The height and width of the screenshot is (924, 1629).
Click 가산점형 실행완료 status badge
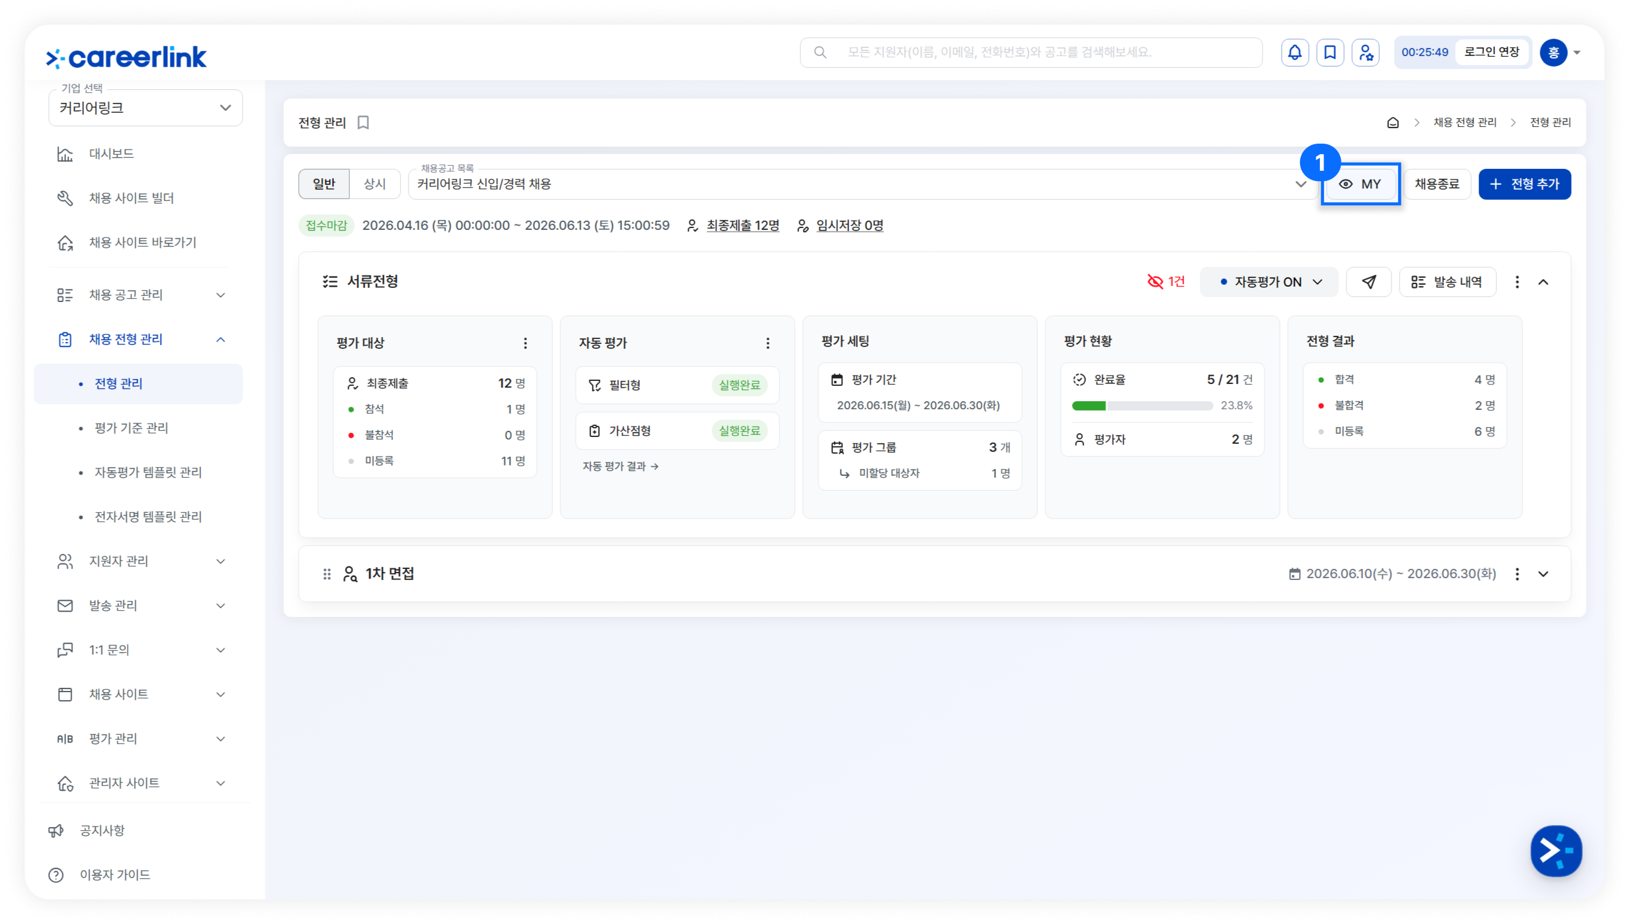tap(739, 431)
